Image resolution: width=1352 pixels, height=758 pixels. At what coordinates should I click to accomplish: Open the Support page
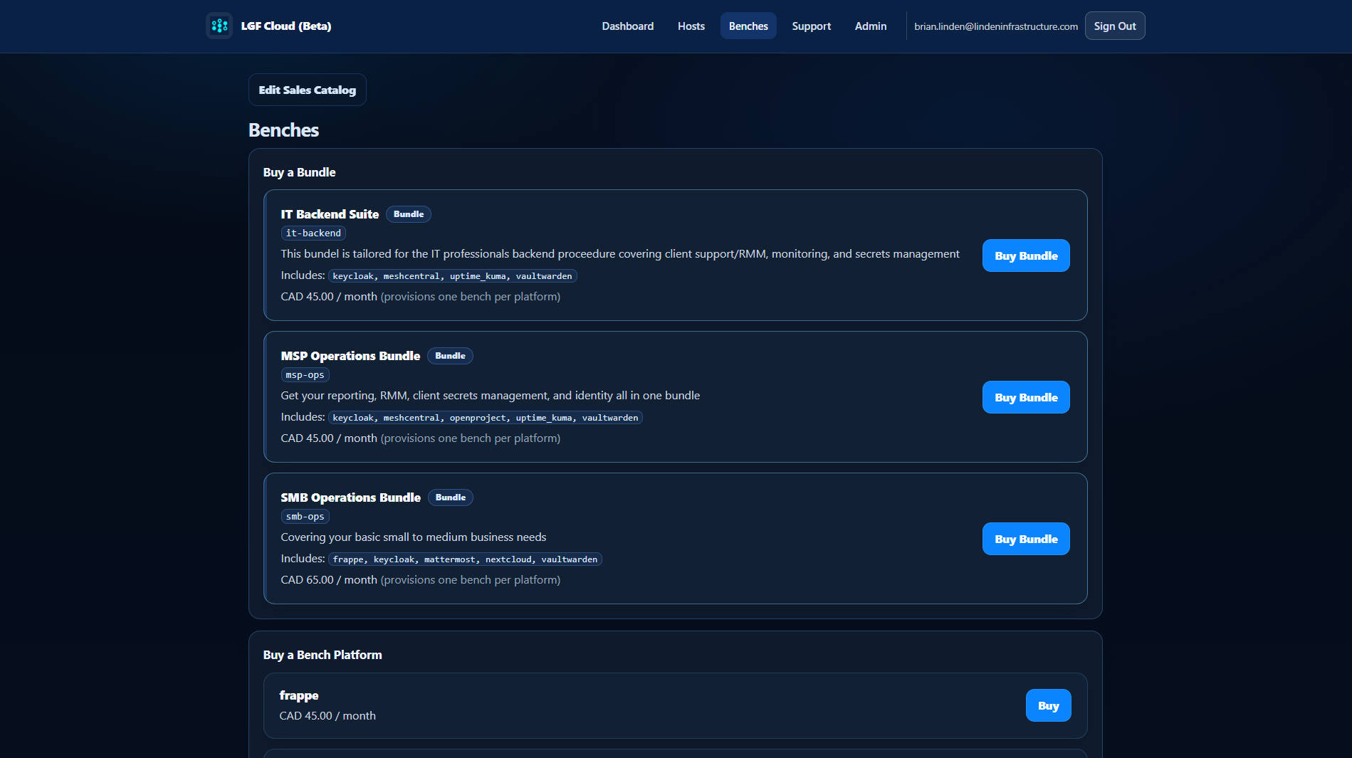pyautogui.click(x=811, y=26)
